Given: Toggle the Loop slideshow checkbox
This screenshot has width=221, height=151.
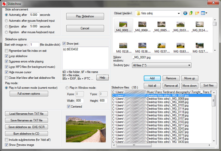Looking at the screenshot, I should tap(7, 56).
